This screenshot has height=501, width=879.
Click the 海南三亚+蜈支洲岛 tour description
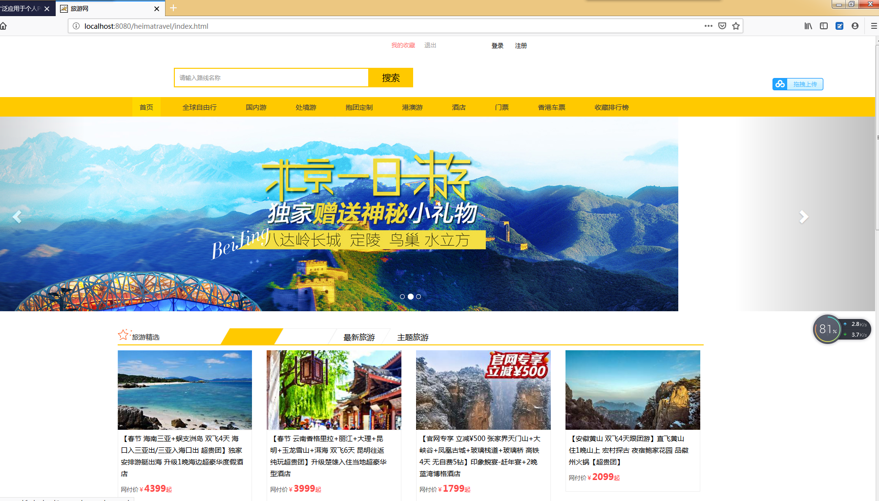[x=182, y=456]
